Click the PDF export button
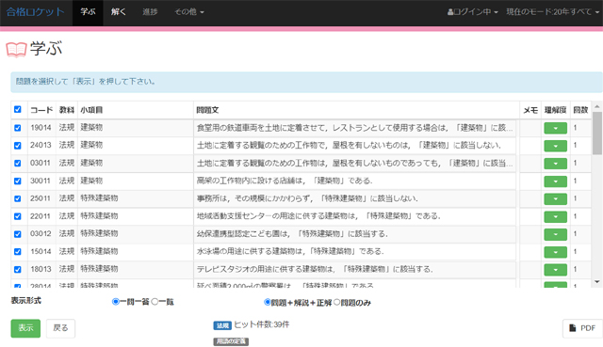 pos(582,328)
